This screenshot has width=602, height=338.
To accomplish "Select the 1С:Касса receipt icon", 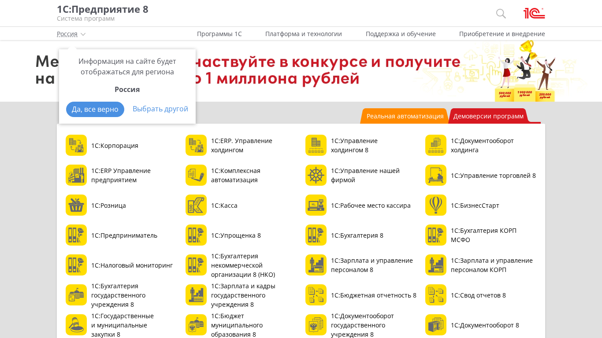I will [196, 205].
